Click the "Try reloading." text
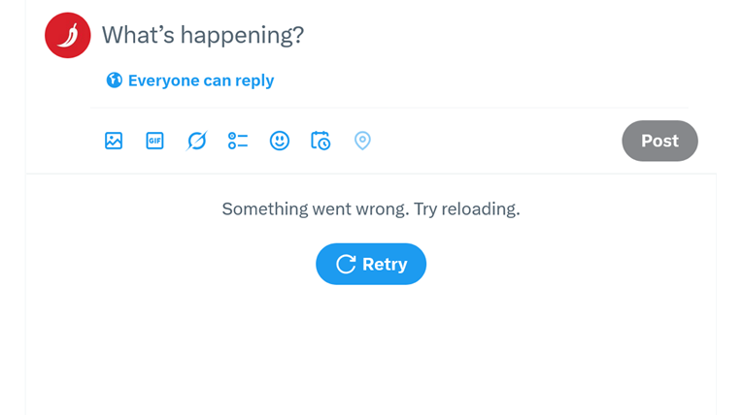The height and width of the screenshot is (415, 743). tap(467, 208)
